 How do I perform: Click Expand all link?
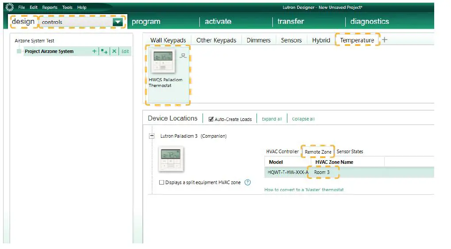tap(272, 119)
